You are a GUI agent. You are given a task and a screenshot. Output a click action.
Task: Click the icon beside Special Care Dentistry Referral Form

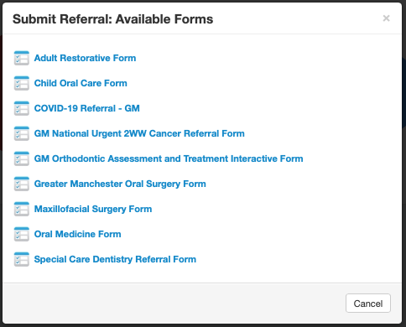click(x=22, y=259)
